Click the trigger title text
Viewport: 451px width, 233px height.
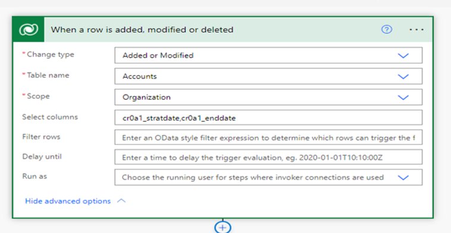142,30
